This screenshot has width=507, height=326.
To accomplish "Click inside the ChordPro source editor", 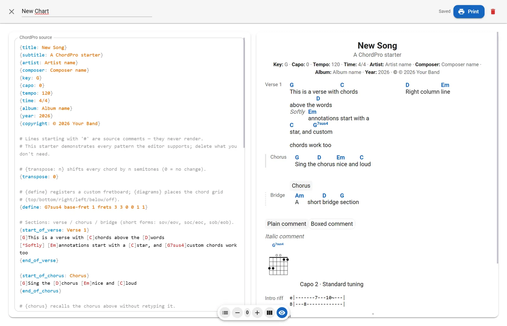I will point(130,174).
